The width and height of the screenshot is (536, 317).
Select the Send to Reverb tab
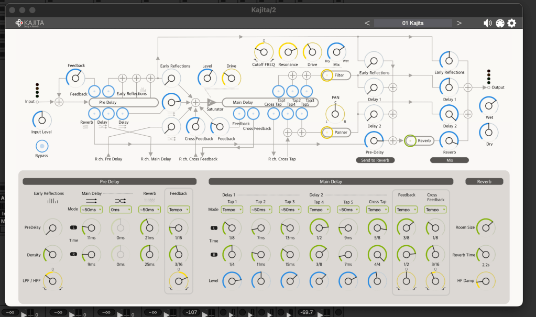pos(375,160)
